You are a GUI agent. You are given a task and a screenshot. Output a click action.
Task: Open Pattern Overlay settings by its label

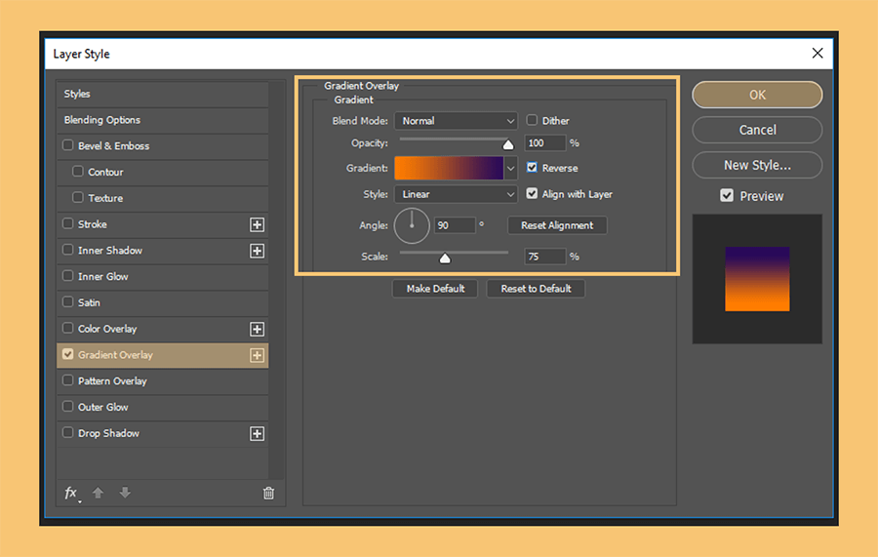point(112,381)
